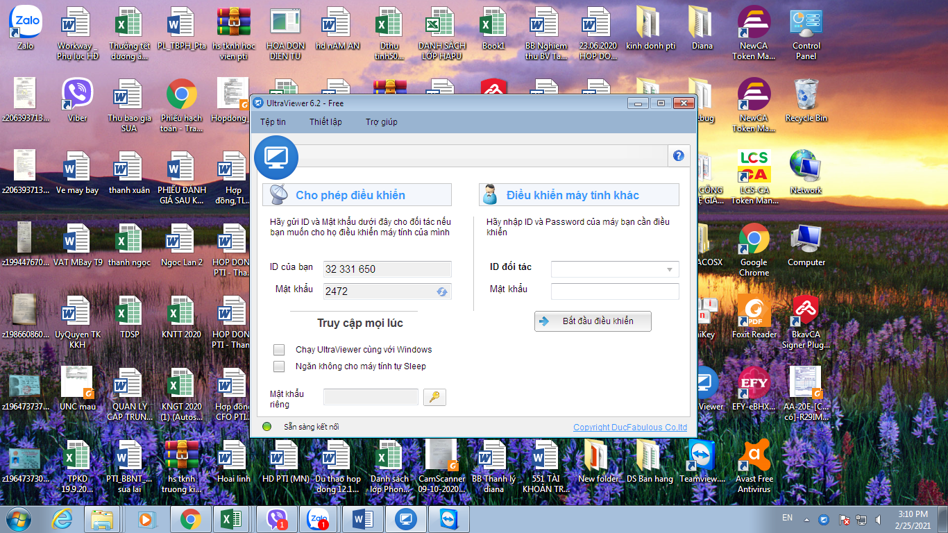Select the HOA DON DIEN TU file
The image size is (948, 533).
[x=285, y=34]
